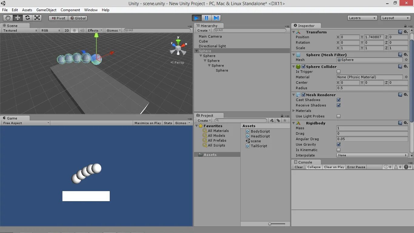Screen dimensions: 414x233
Task: Open the Window menu
Action: coord(91,10)
